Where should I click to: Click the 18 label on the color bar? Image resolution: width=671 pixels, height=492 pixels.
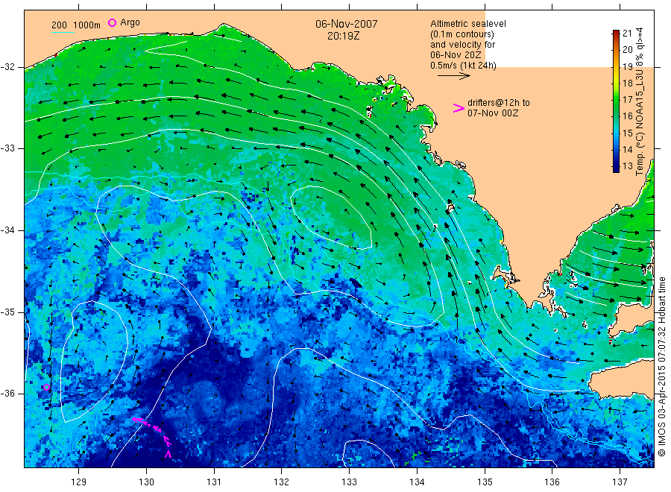coord(627,83)
